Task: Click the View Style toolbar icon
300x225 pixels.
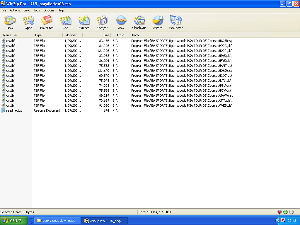Action: click(176, 22)
